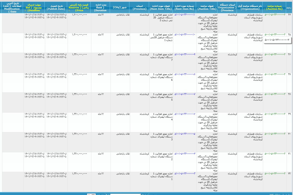Open the auction number link in row 34
The image size is (293, 195).
coord(275,15)
